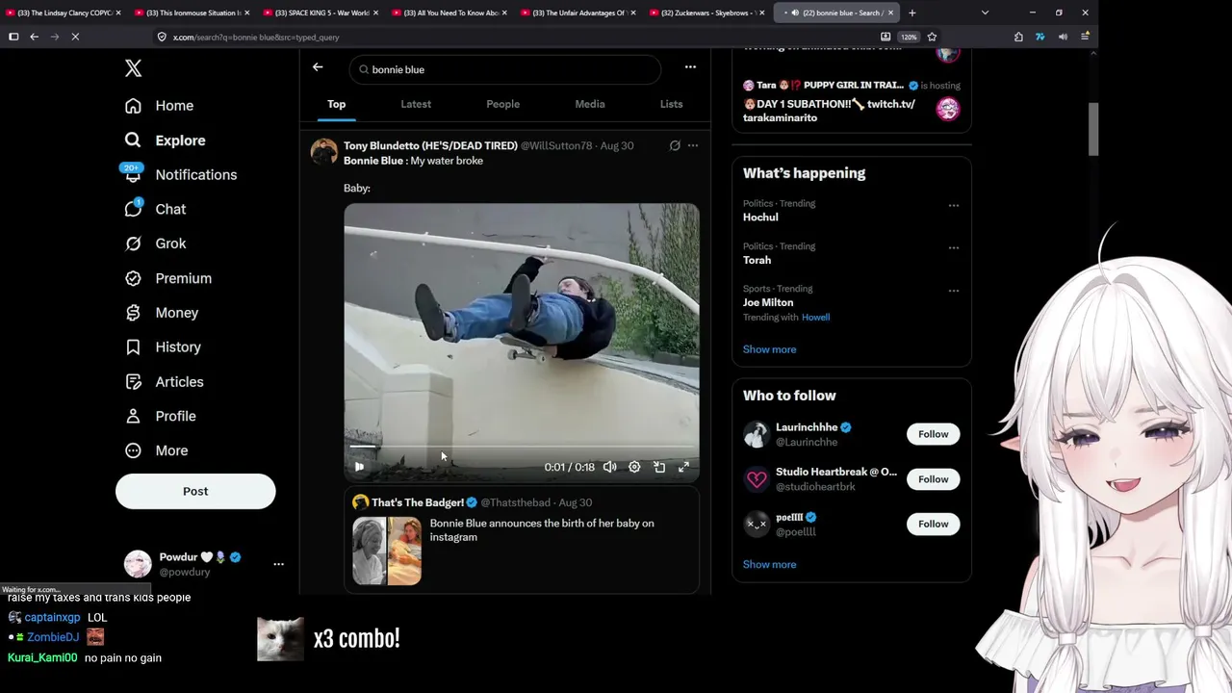Open options for the Joe Milton trend
The image size is (1232, 693).
(x=954, y=290)
